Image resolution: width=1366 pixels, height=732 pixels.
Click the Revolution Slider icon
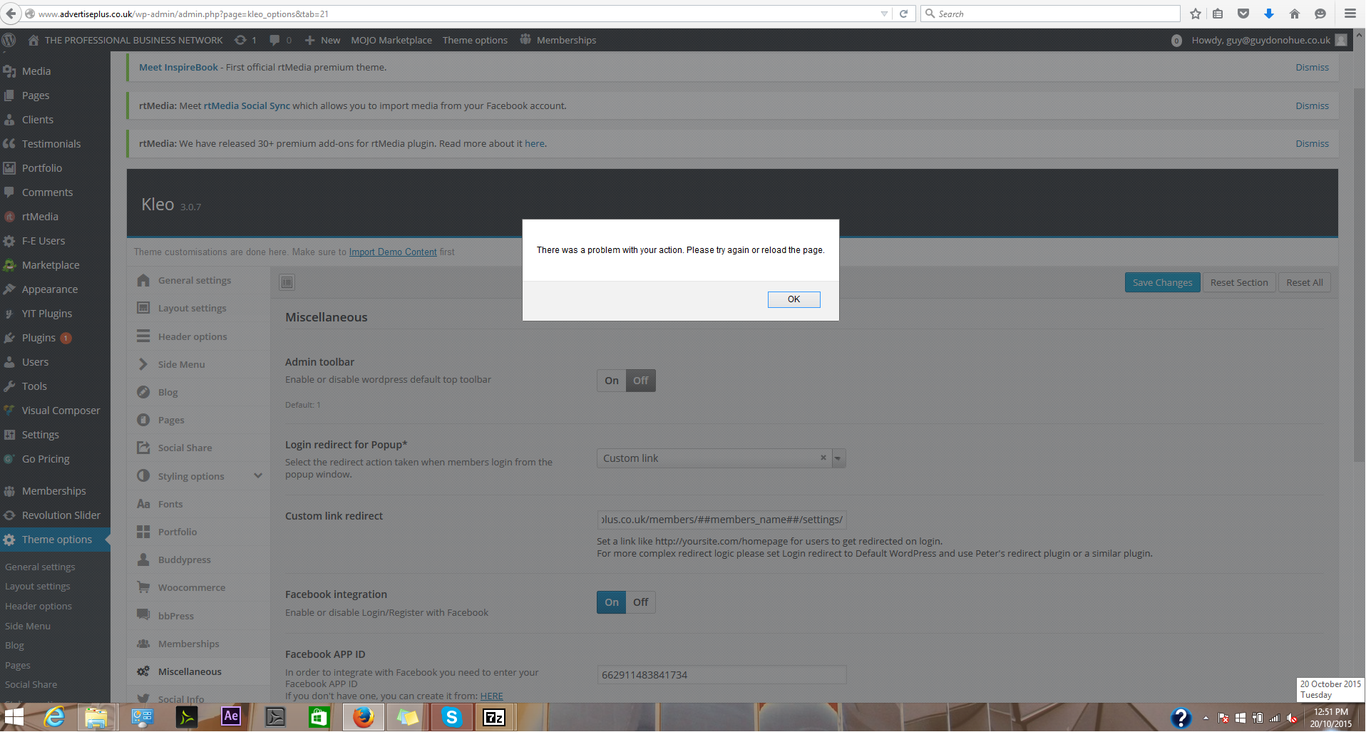pos(9,515)
